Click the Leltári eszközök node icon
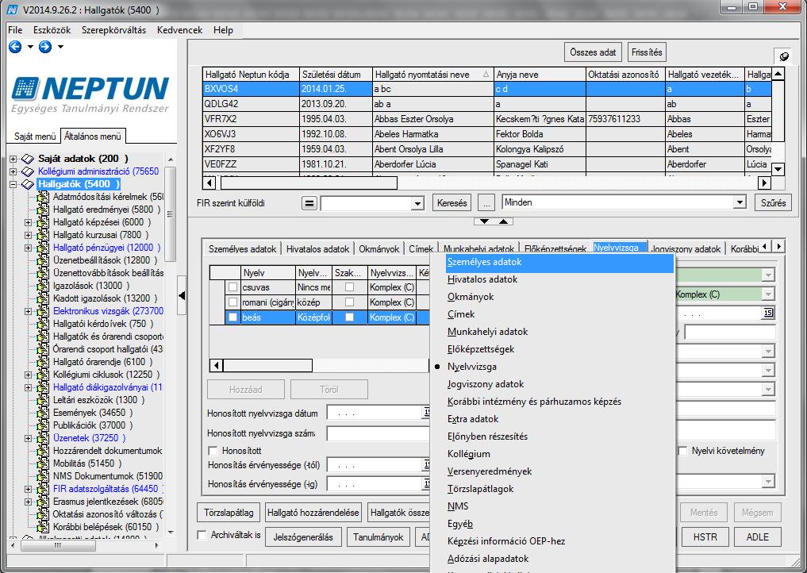This screenshot has height=573, width=807. click(43, 400)
